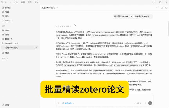Open the 插件 plugins page
The image size is (169, 108).
tap(5, 16)
